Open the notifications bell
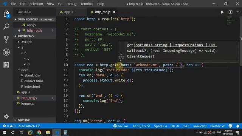This screenshot has width=242, height=136. pyautogui.click(x=238, y=126)
